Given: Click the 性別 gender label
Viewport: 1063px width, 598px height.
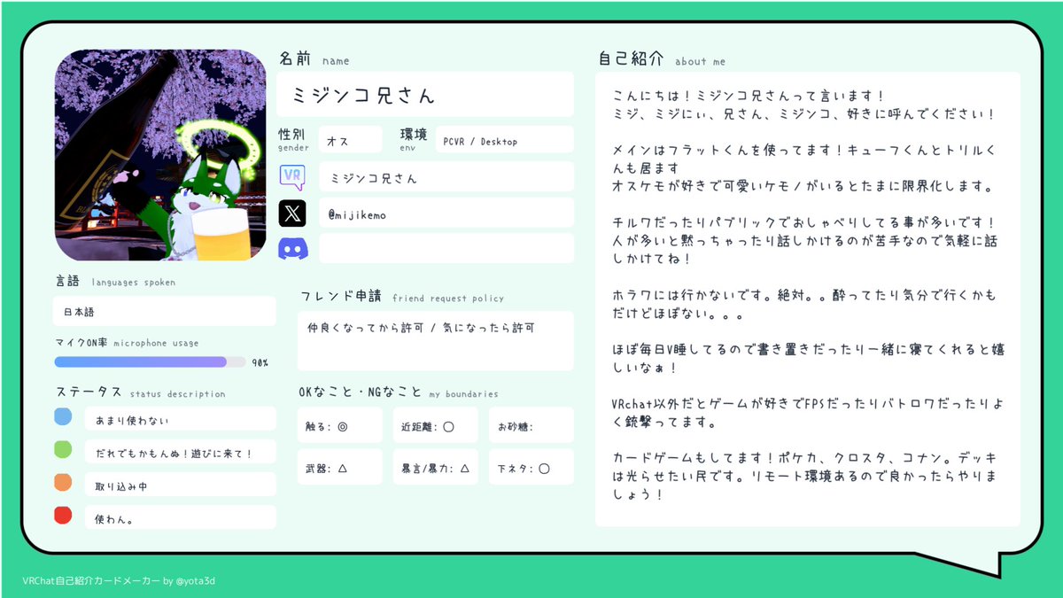Looking at the screenshot, I should 292,138.
